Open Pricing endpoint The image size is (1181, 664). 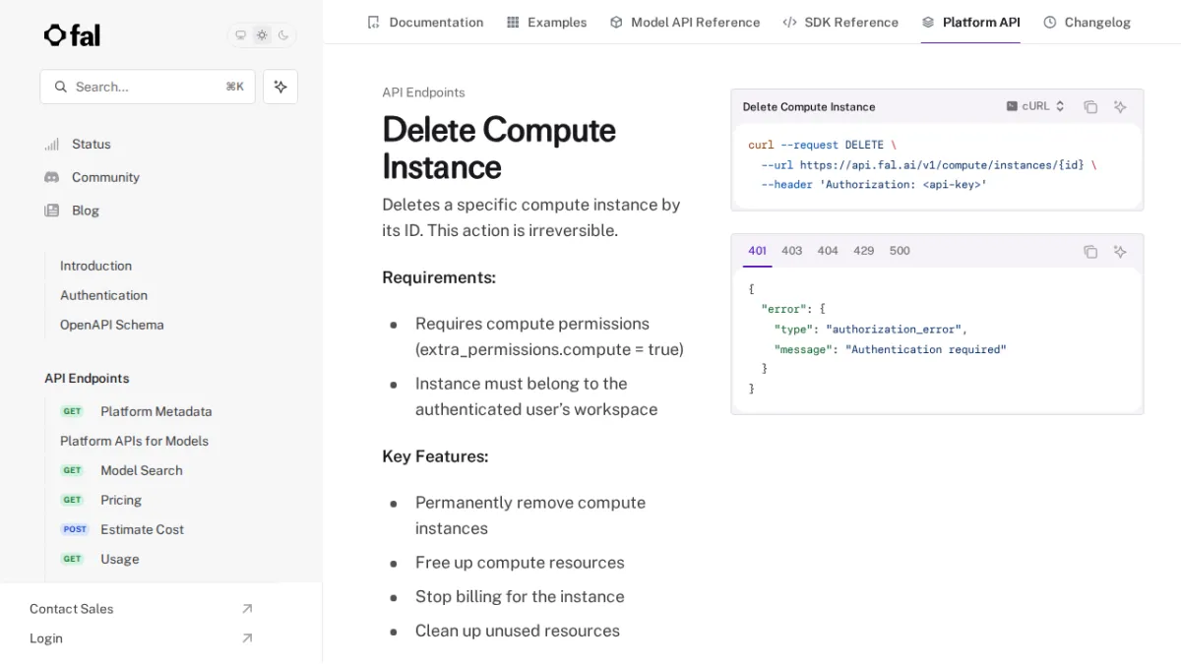[121, 500]
